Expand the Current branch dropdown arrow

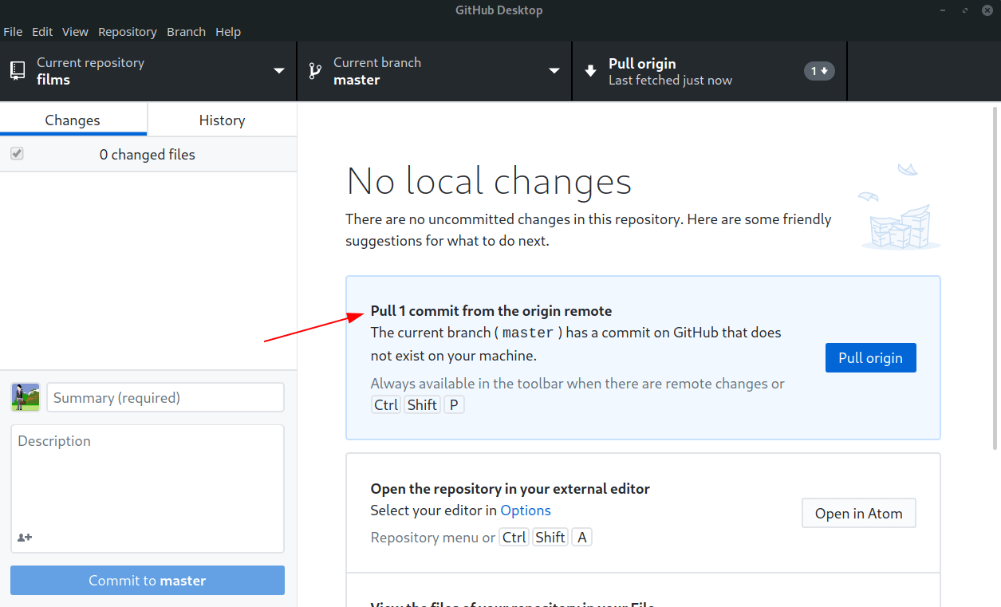pos(554,71)
